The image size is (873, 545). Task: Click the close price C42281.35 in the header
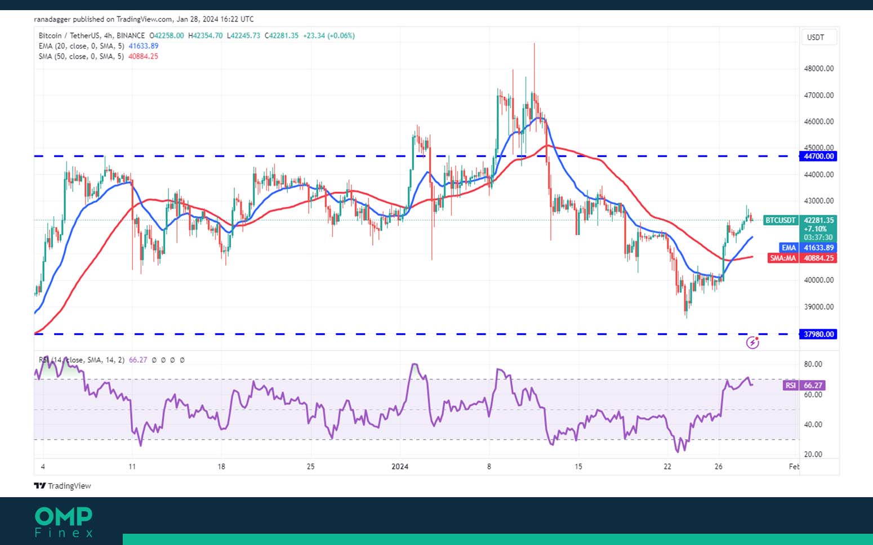[282, 35]
